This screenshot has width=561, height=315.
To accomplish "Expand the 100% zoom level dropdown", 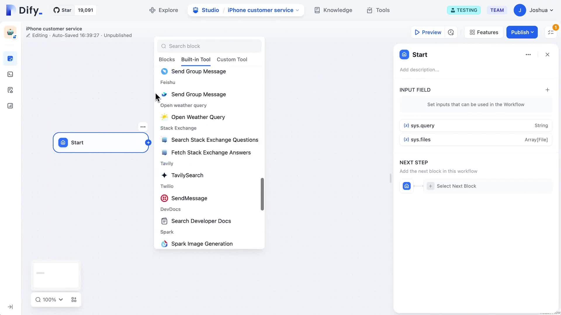I will (x=49, y=300).
